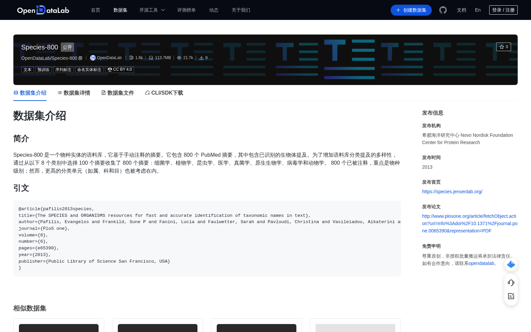Click the 文本 tag
Screen dimensions: 531x332
click(x=28, y=70)
